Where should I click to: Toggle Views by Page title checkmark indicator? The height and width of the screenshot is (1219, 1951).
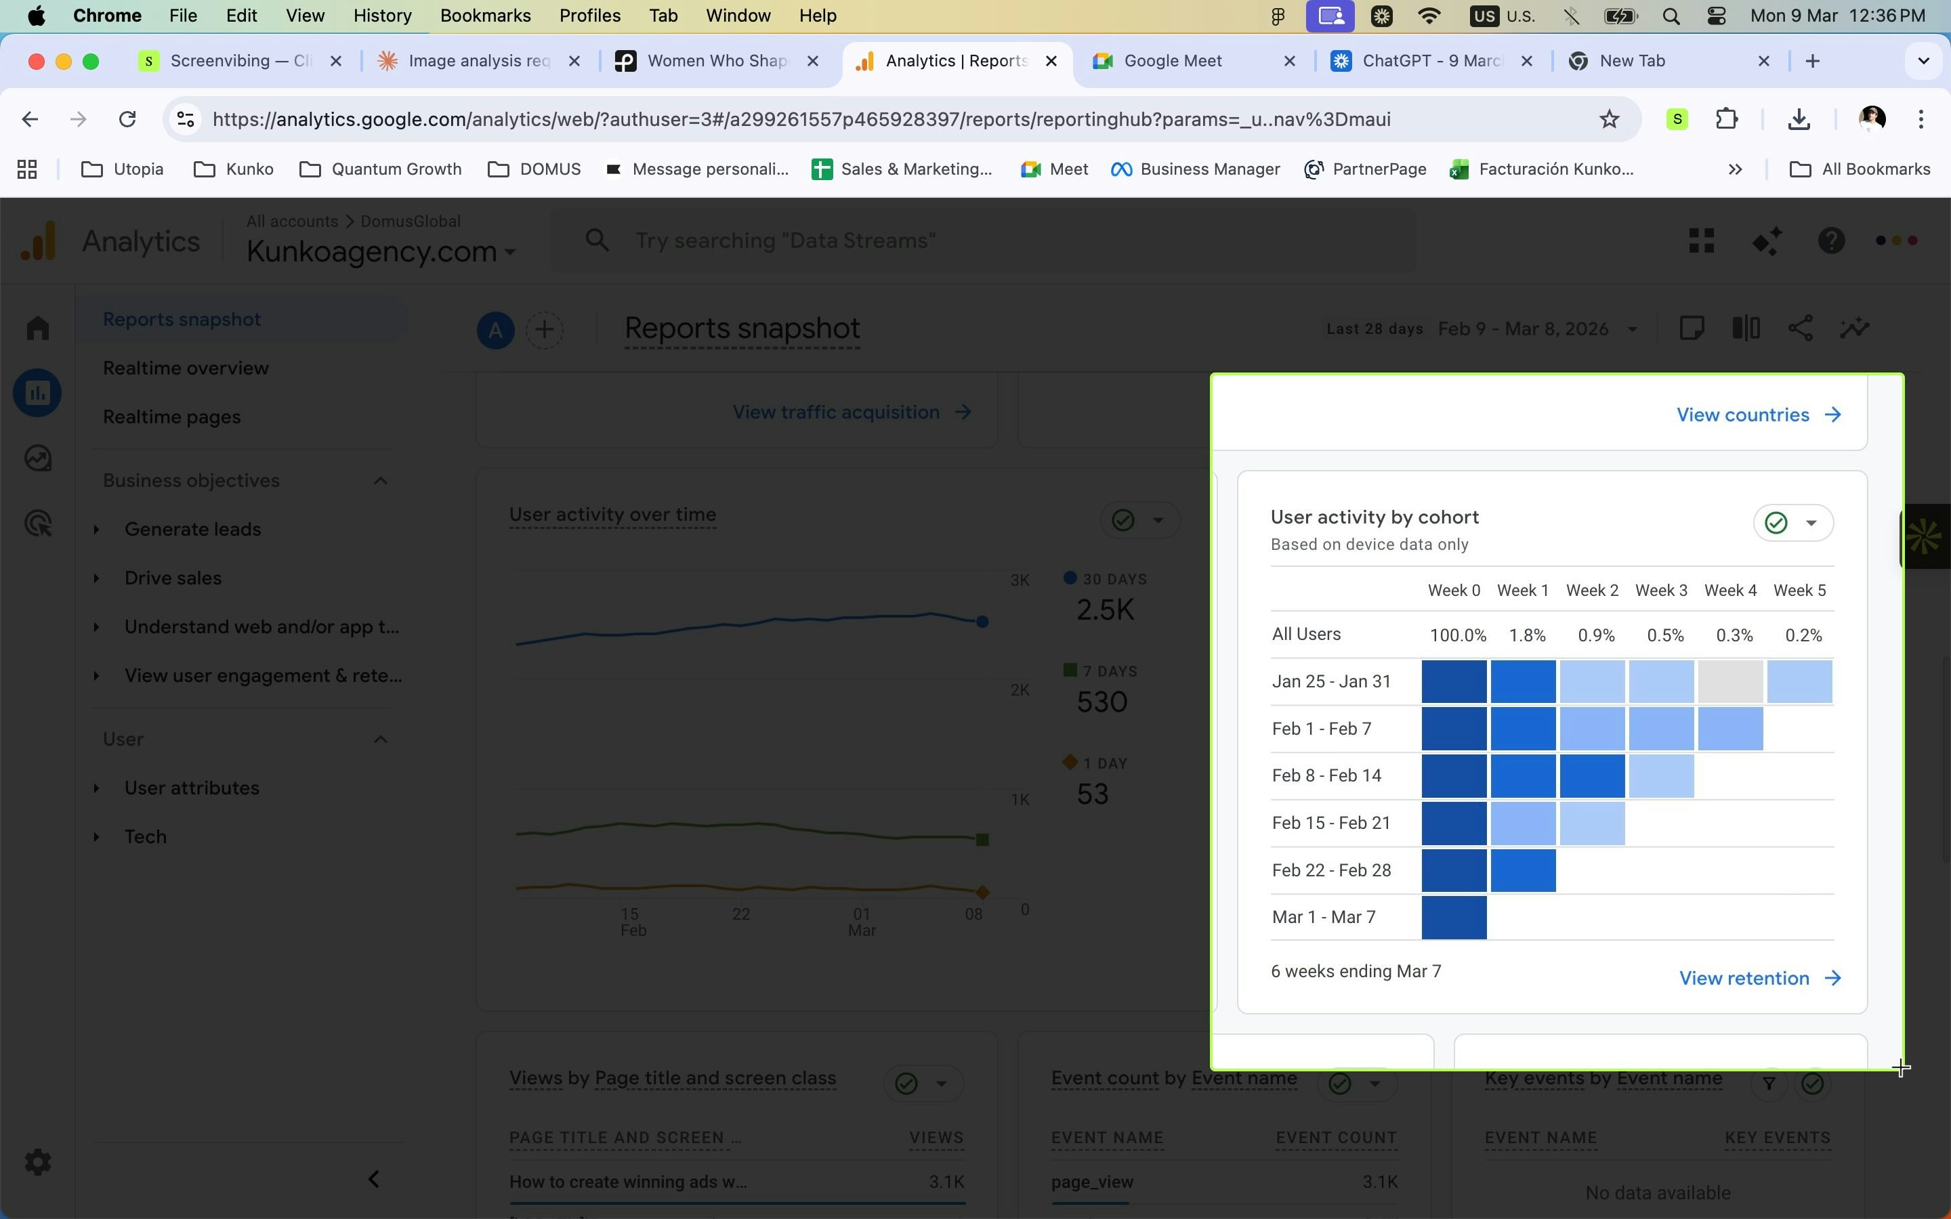pos(906,1084)
